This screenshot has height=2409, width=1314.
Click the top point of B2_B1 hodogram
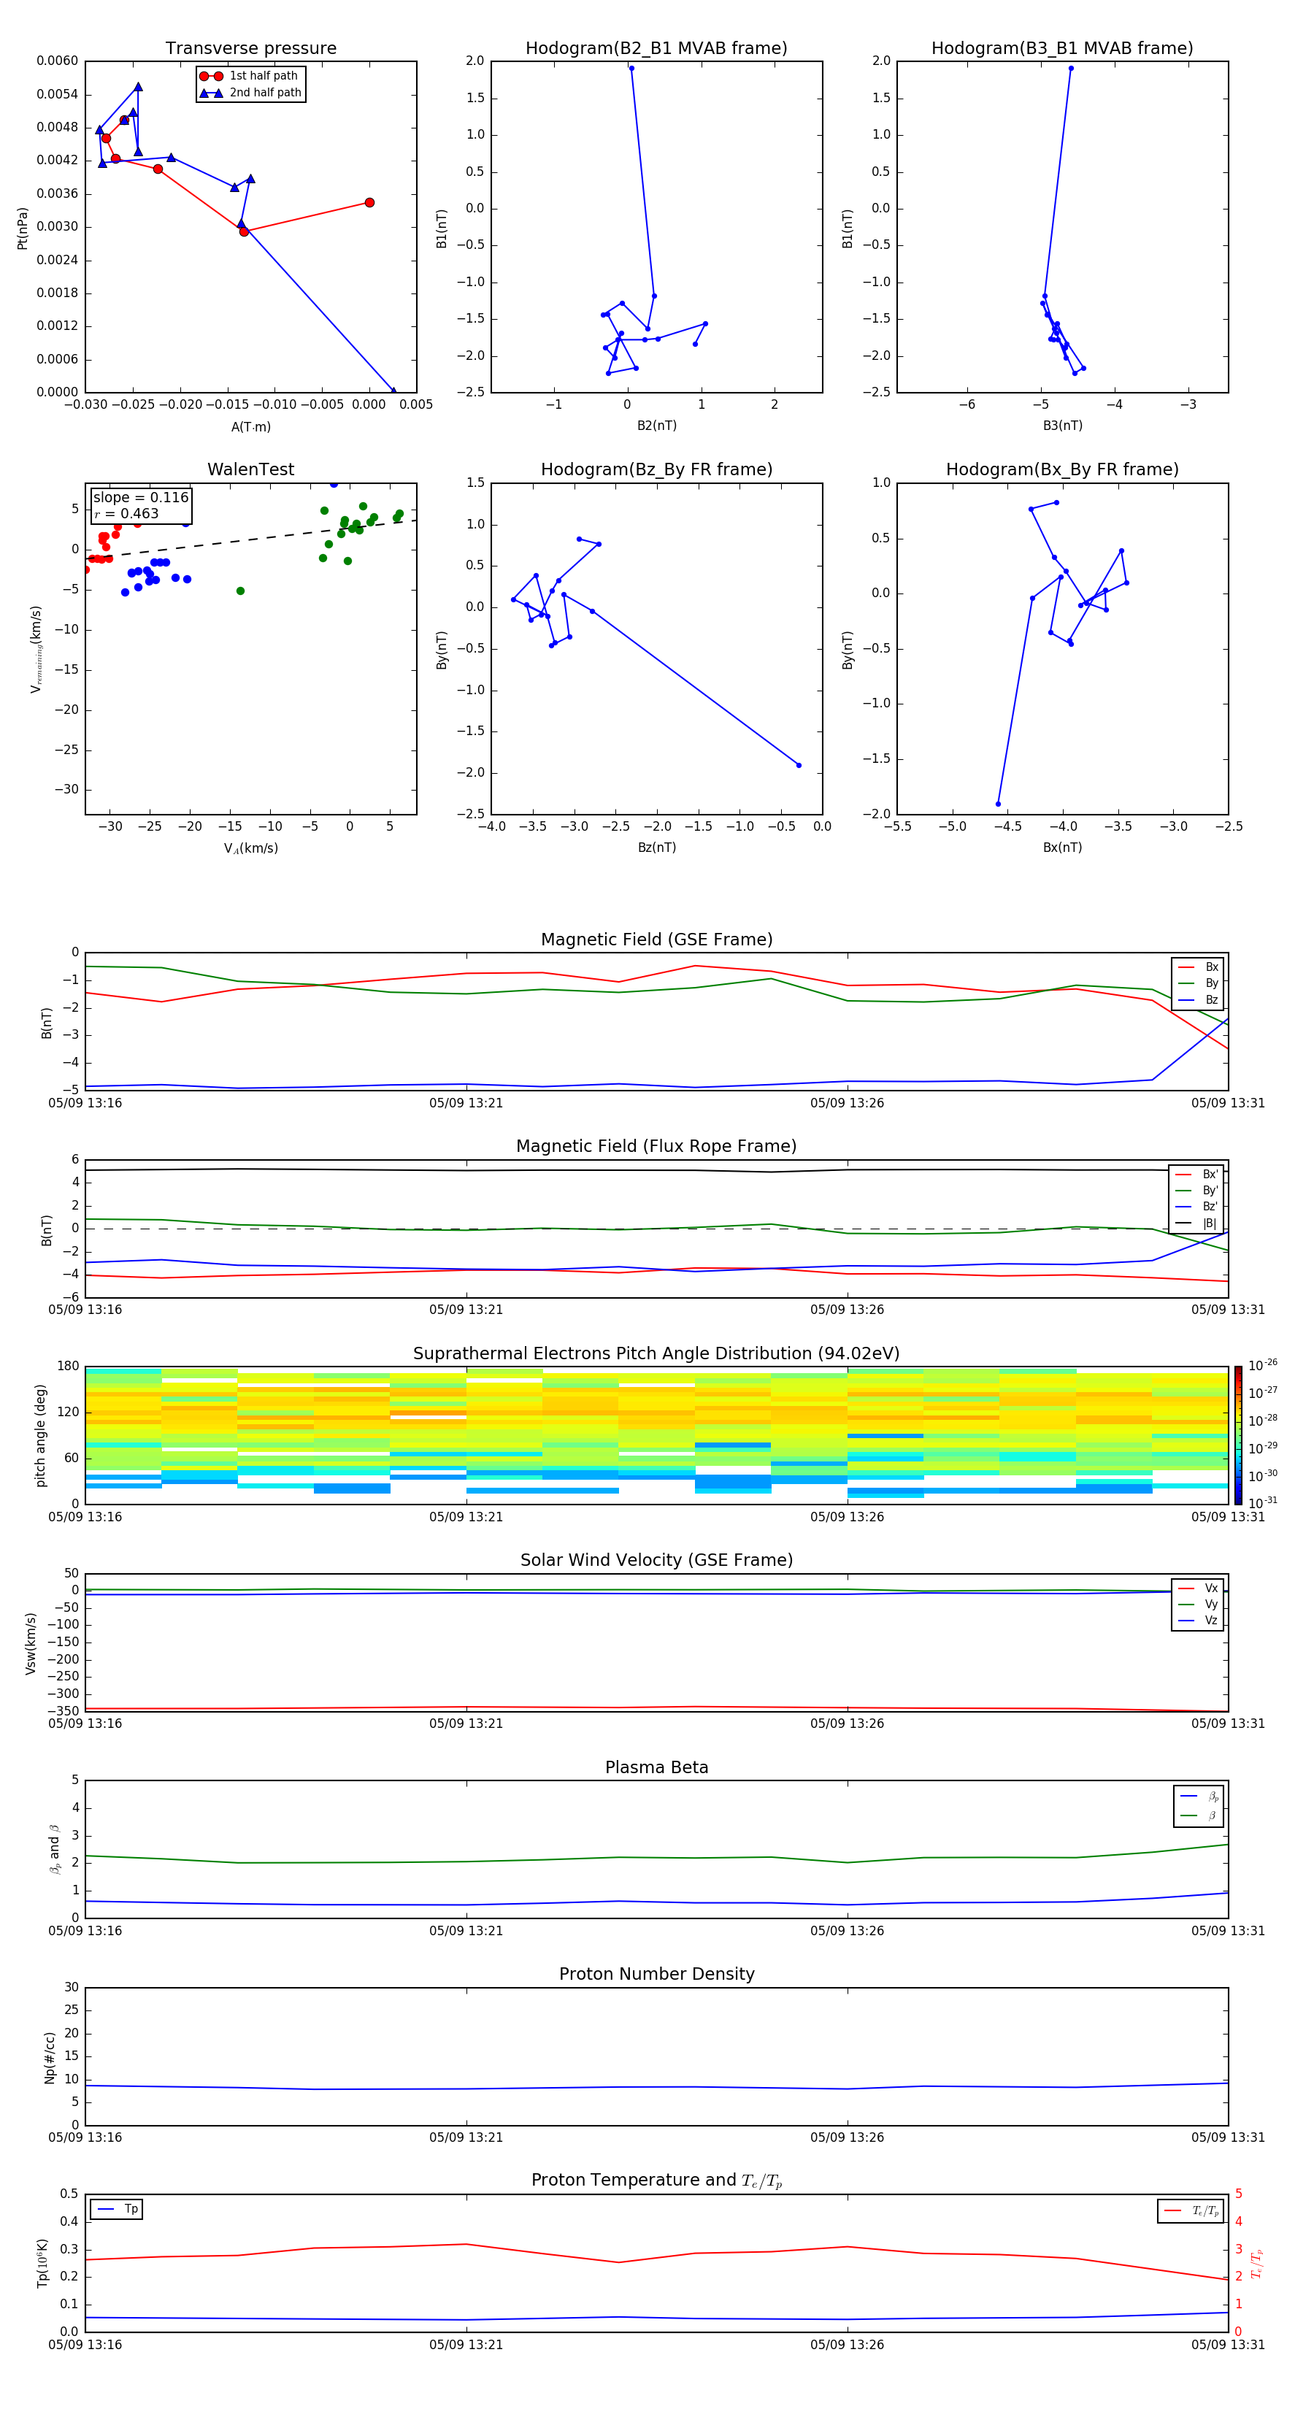[x=631, y=67]
